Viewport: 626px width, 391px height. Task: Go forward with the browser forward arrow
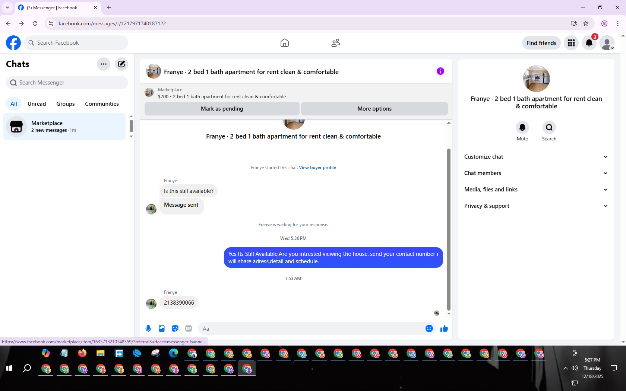pyautogui.click(x=22, y=23)
